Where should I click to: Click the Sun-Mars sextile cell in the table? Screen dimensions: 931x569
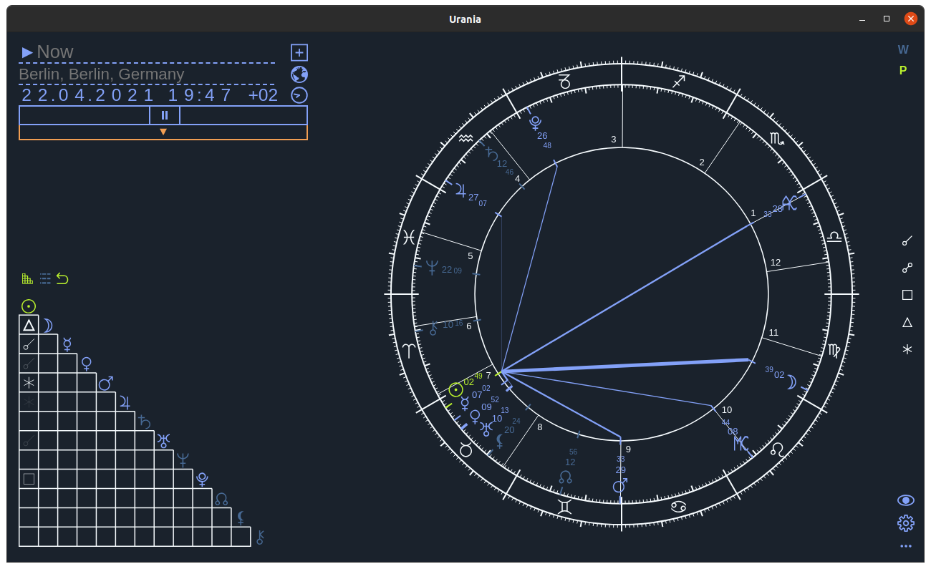coord(29,383)
